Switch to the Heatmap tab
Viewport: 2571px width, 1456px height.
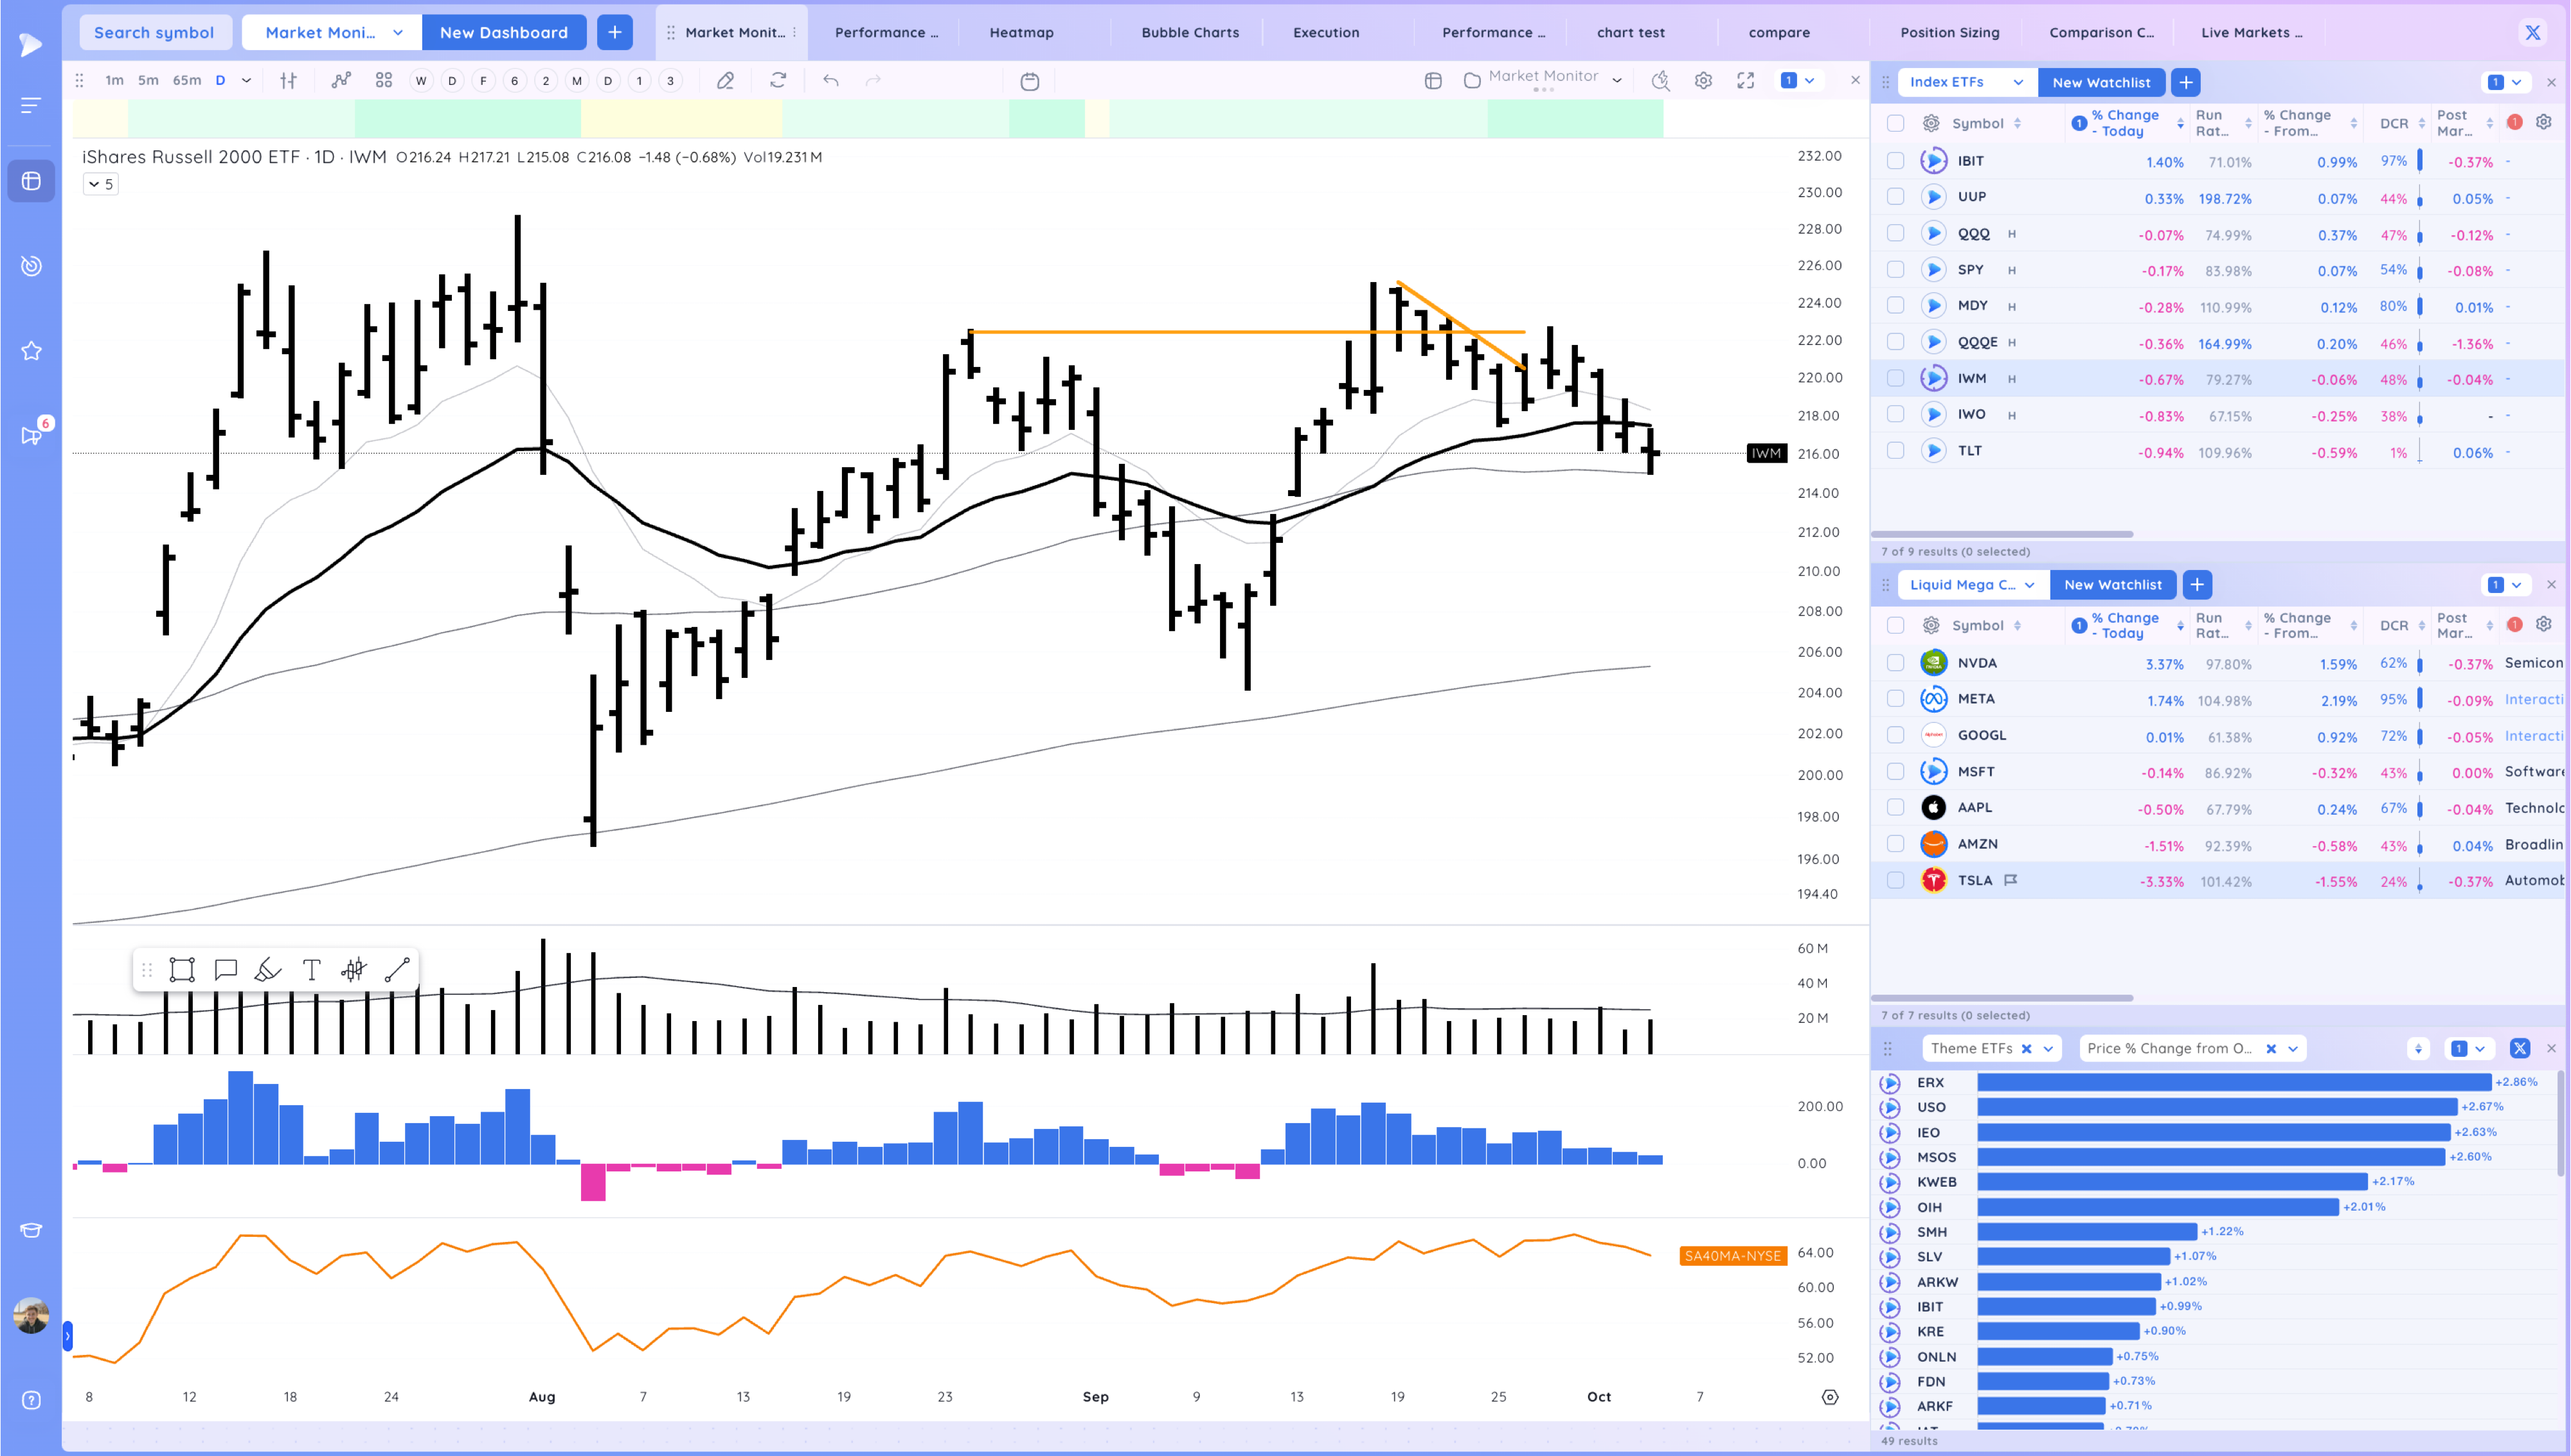[x=1021, y=32]
